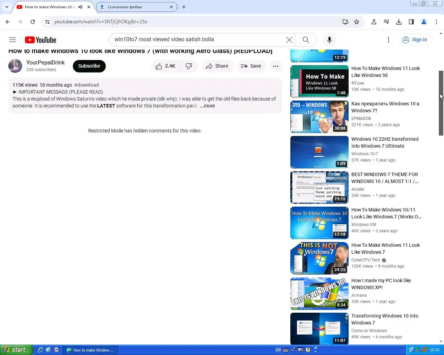444x355 pixels.
Task: Open Transforming Windows 10 into Windows 7 thumbnail
Action: tap(319, 329)
